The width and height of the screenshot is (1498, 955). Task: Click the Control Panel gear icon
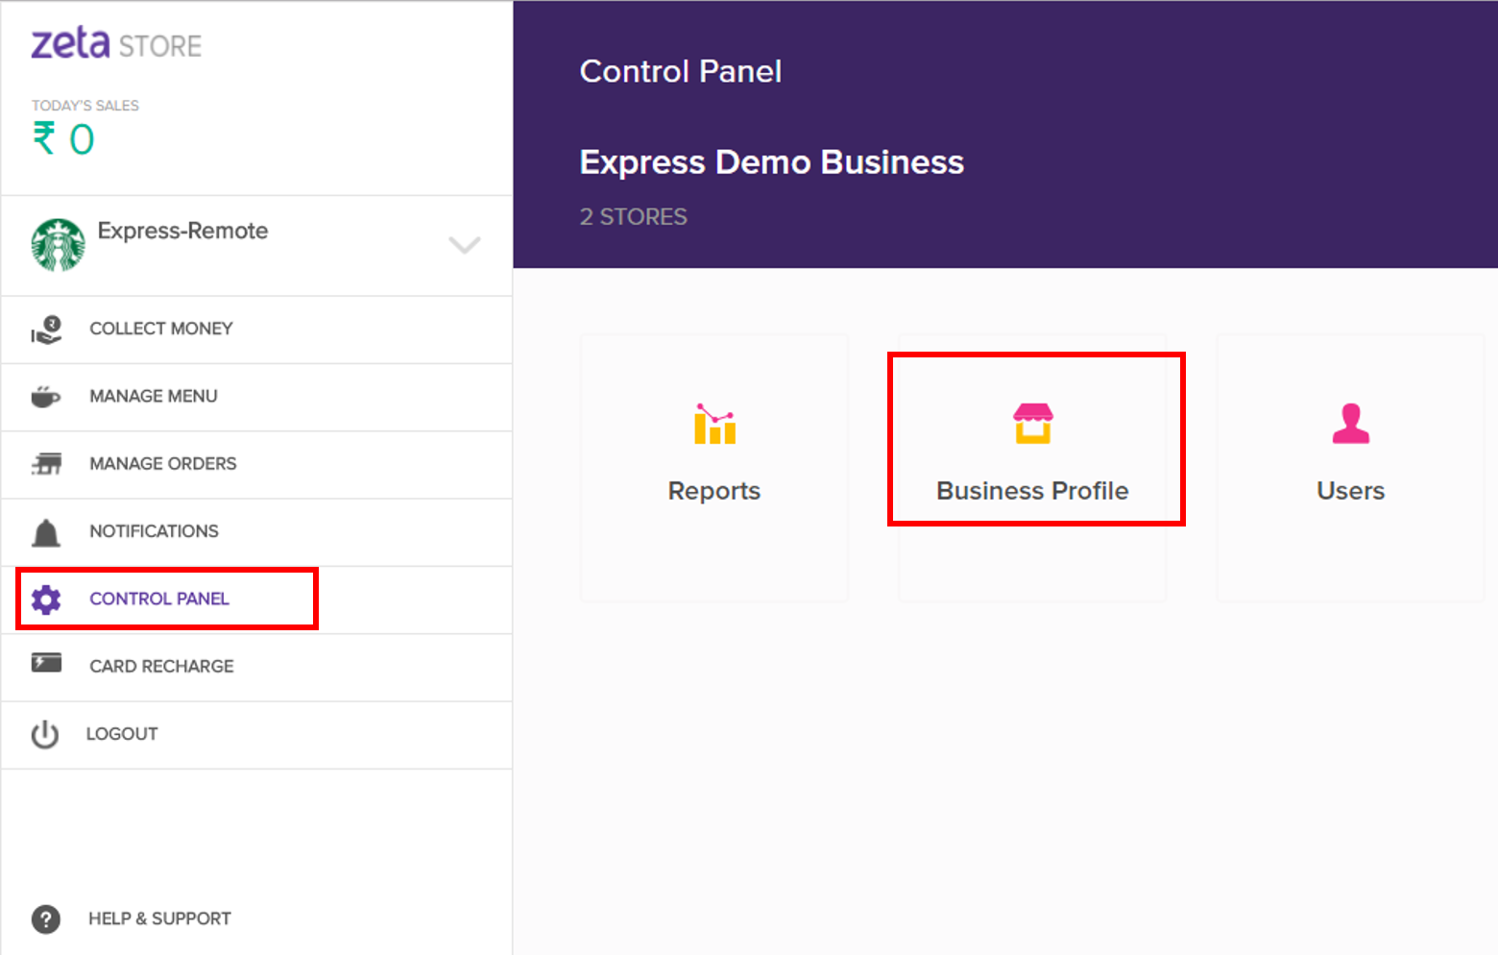(46, 600)
